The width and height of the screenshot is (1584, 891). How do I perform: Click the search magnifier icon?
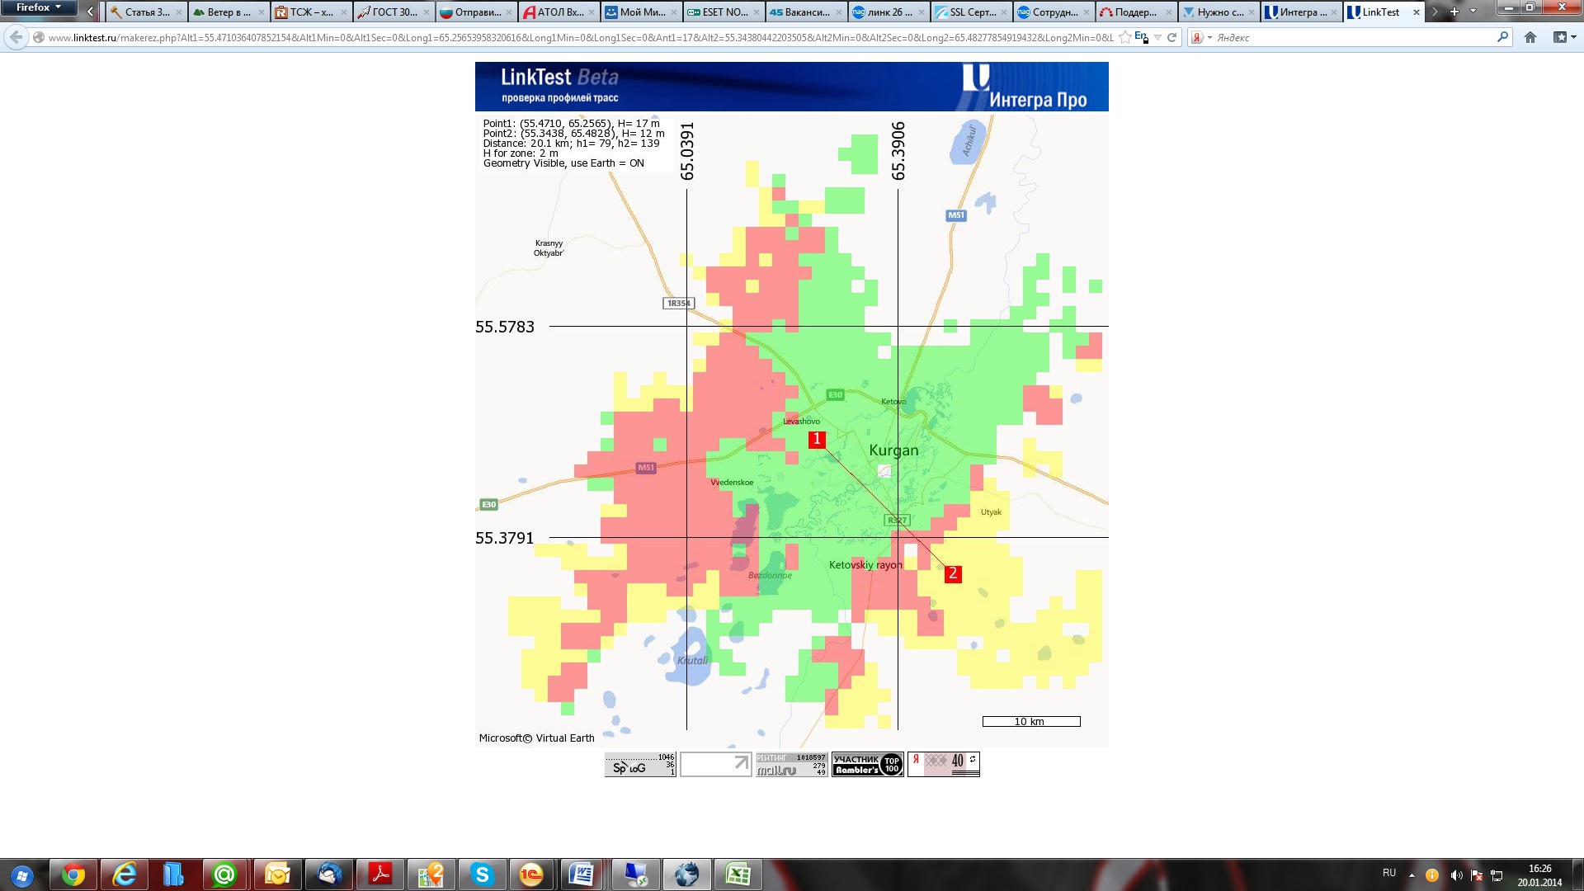click(1502, 37)
